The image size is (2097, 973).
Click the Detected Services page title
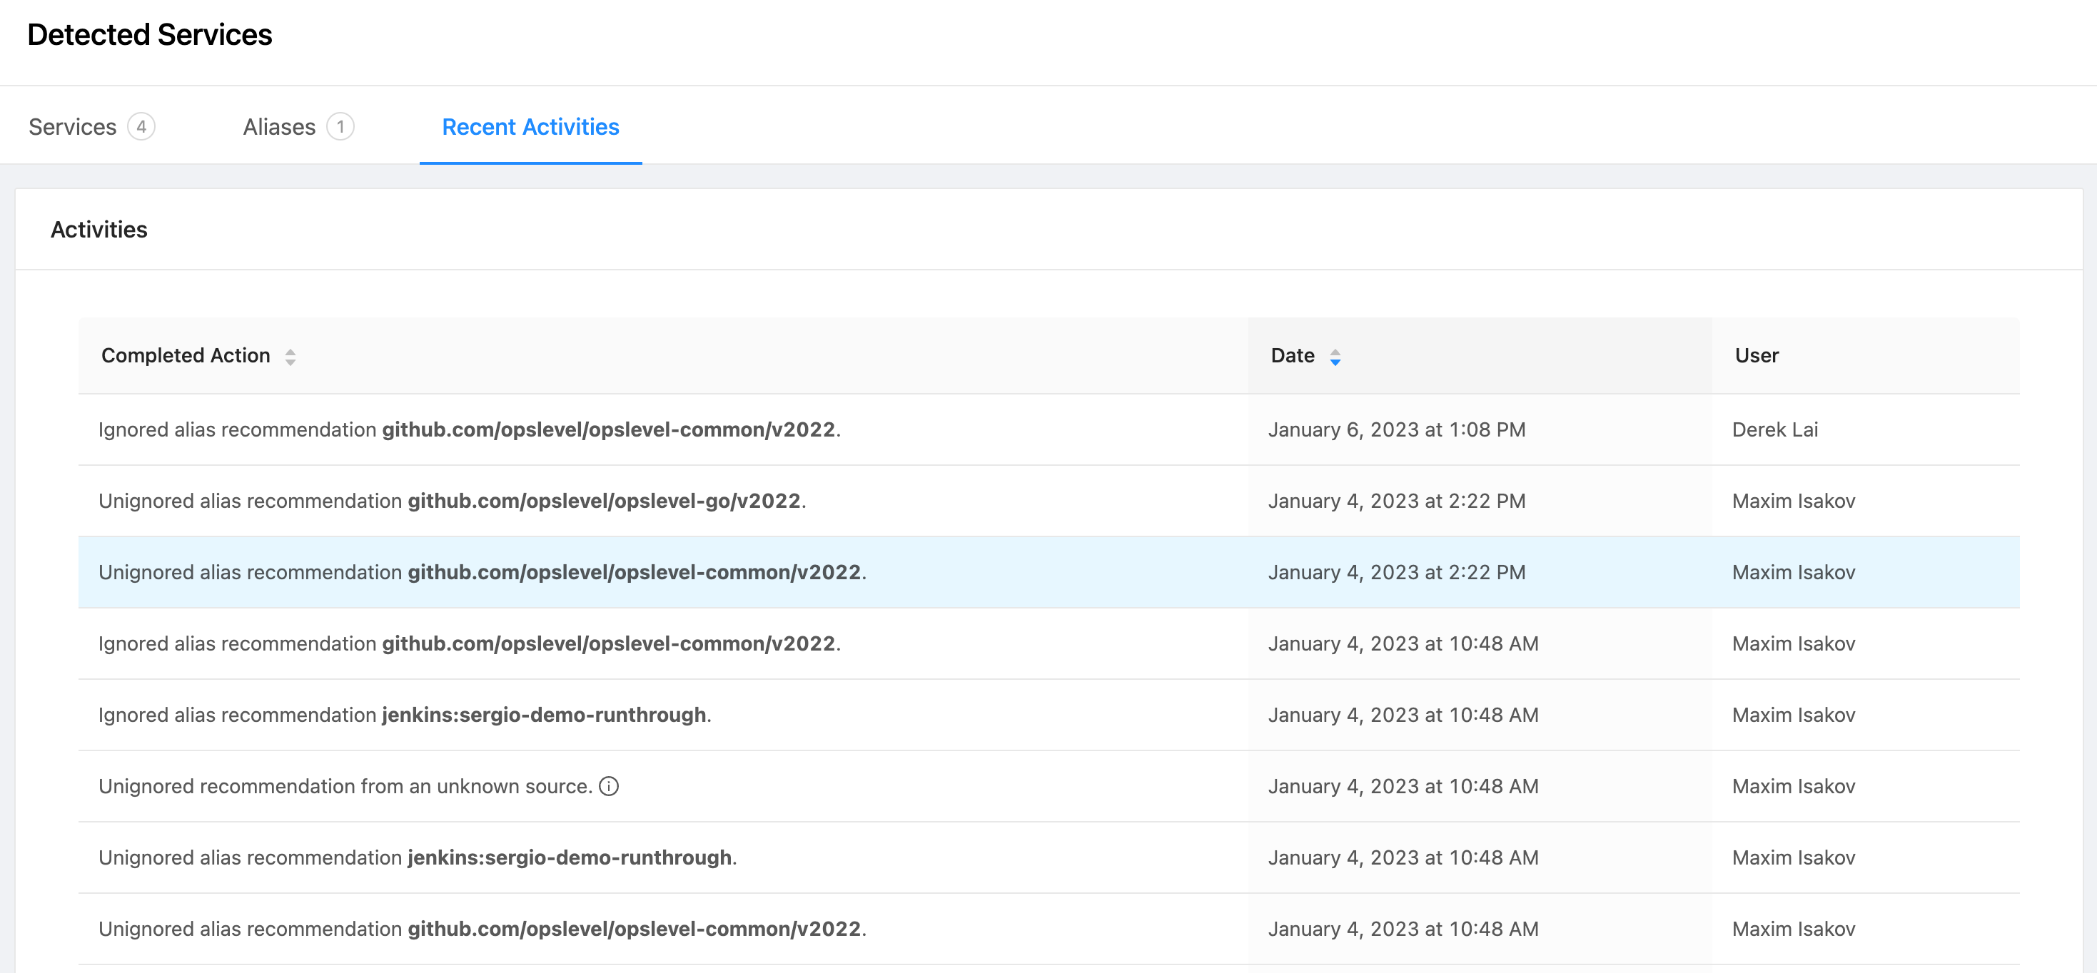[150, 35]
